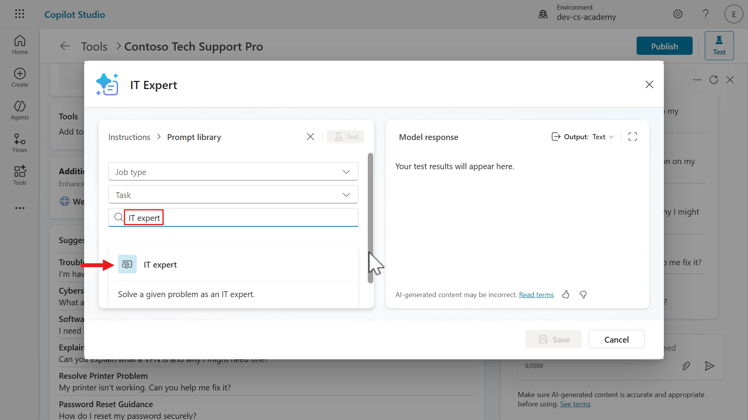
Task: Publish the Contoso Tech Support Pro agent
Action: pos(664,45)
